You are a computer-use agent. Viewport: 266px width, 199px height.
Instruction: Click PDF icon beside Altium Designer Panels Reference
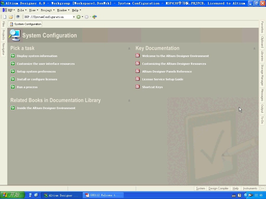tap(137, 71)
